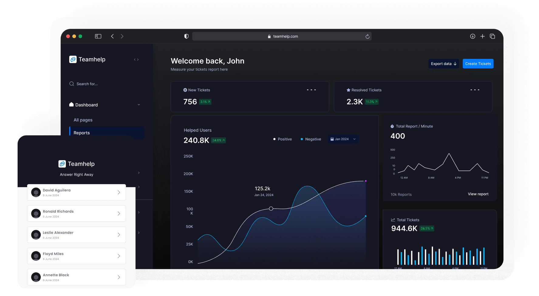The width and height of the screenshot is (539, 296).
Task: Reload the page via address bar icon
Action: point(367,36)
